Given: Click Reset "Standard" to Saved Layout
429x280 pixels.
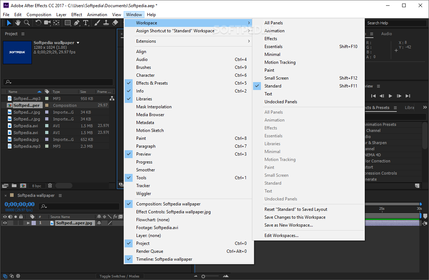Looking at the screenshot, I should [309, 209].
